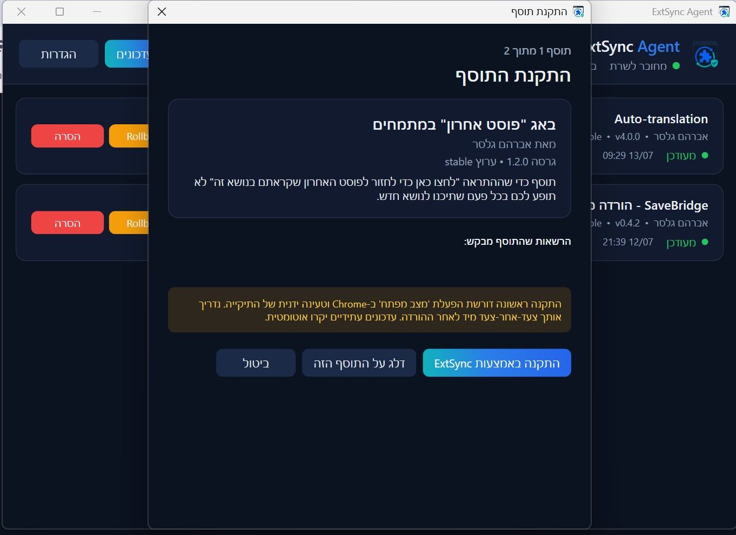Click the dialog title bar extension icon
Viewport: 736px width, 535px height.
pos(578,11)
